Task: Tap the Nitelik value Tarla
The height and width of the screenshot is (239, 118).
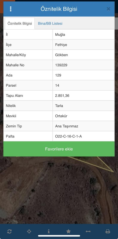Action: click(59, 106)
